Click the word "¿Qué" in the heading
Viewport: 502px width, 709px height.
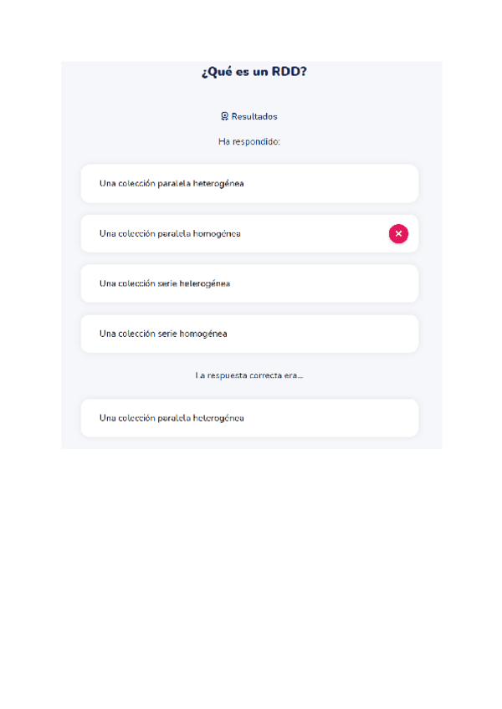pyautogui.click(x=215, y=72)
